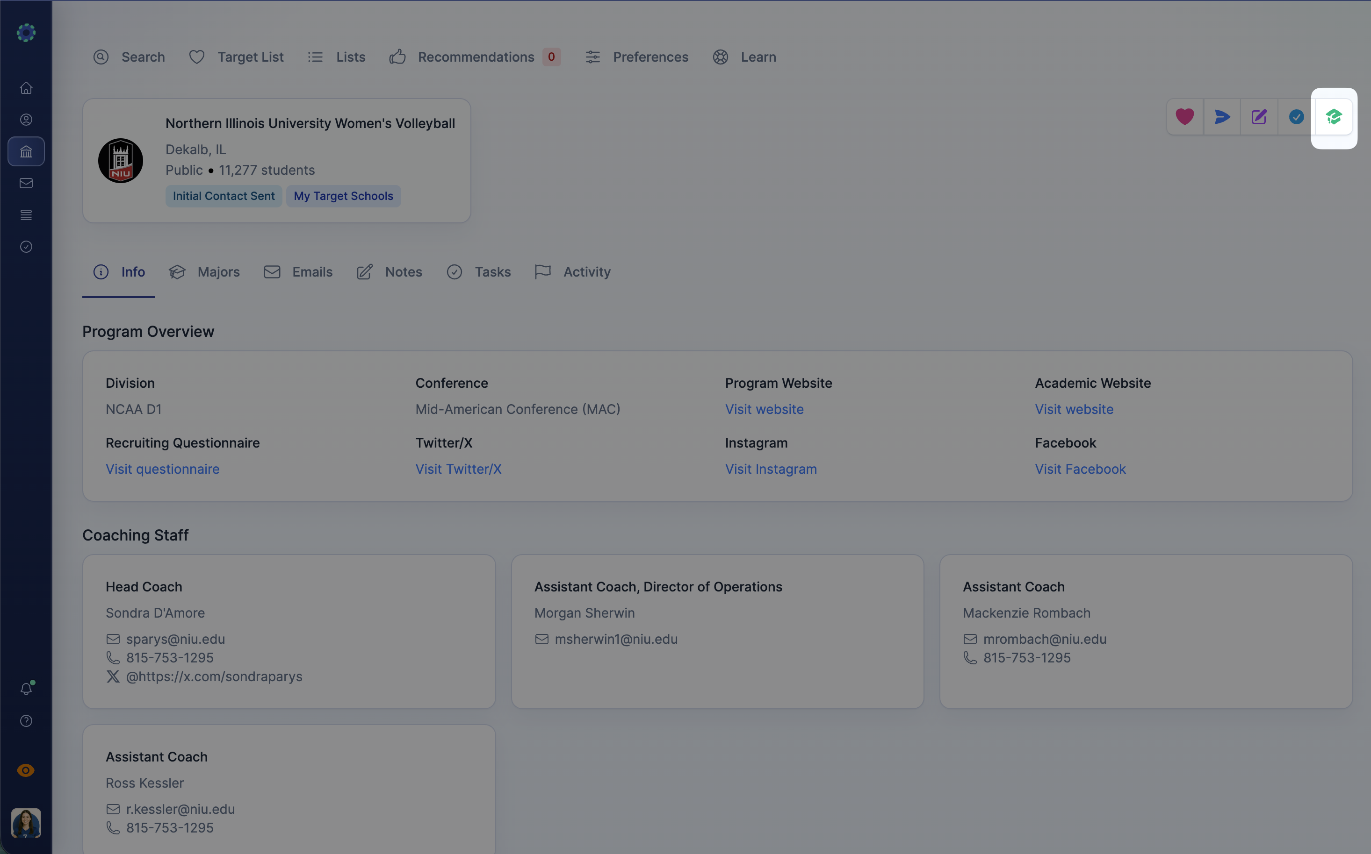Open notifications bell in the sidebar
The height and width of the screenshot is (854, 1371).
pos(26,689)
